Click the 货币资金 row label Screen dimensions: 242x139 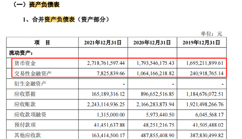25,63
